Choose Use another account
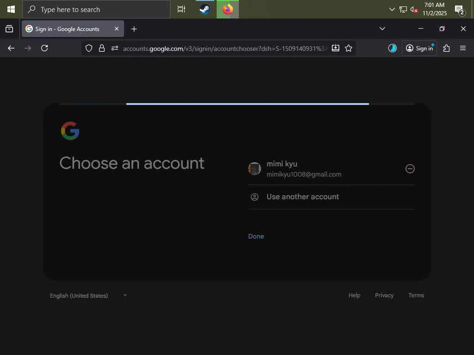Screen dimensions: 474x355 pos(331,197)
